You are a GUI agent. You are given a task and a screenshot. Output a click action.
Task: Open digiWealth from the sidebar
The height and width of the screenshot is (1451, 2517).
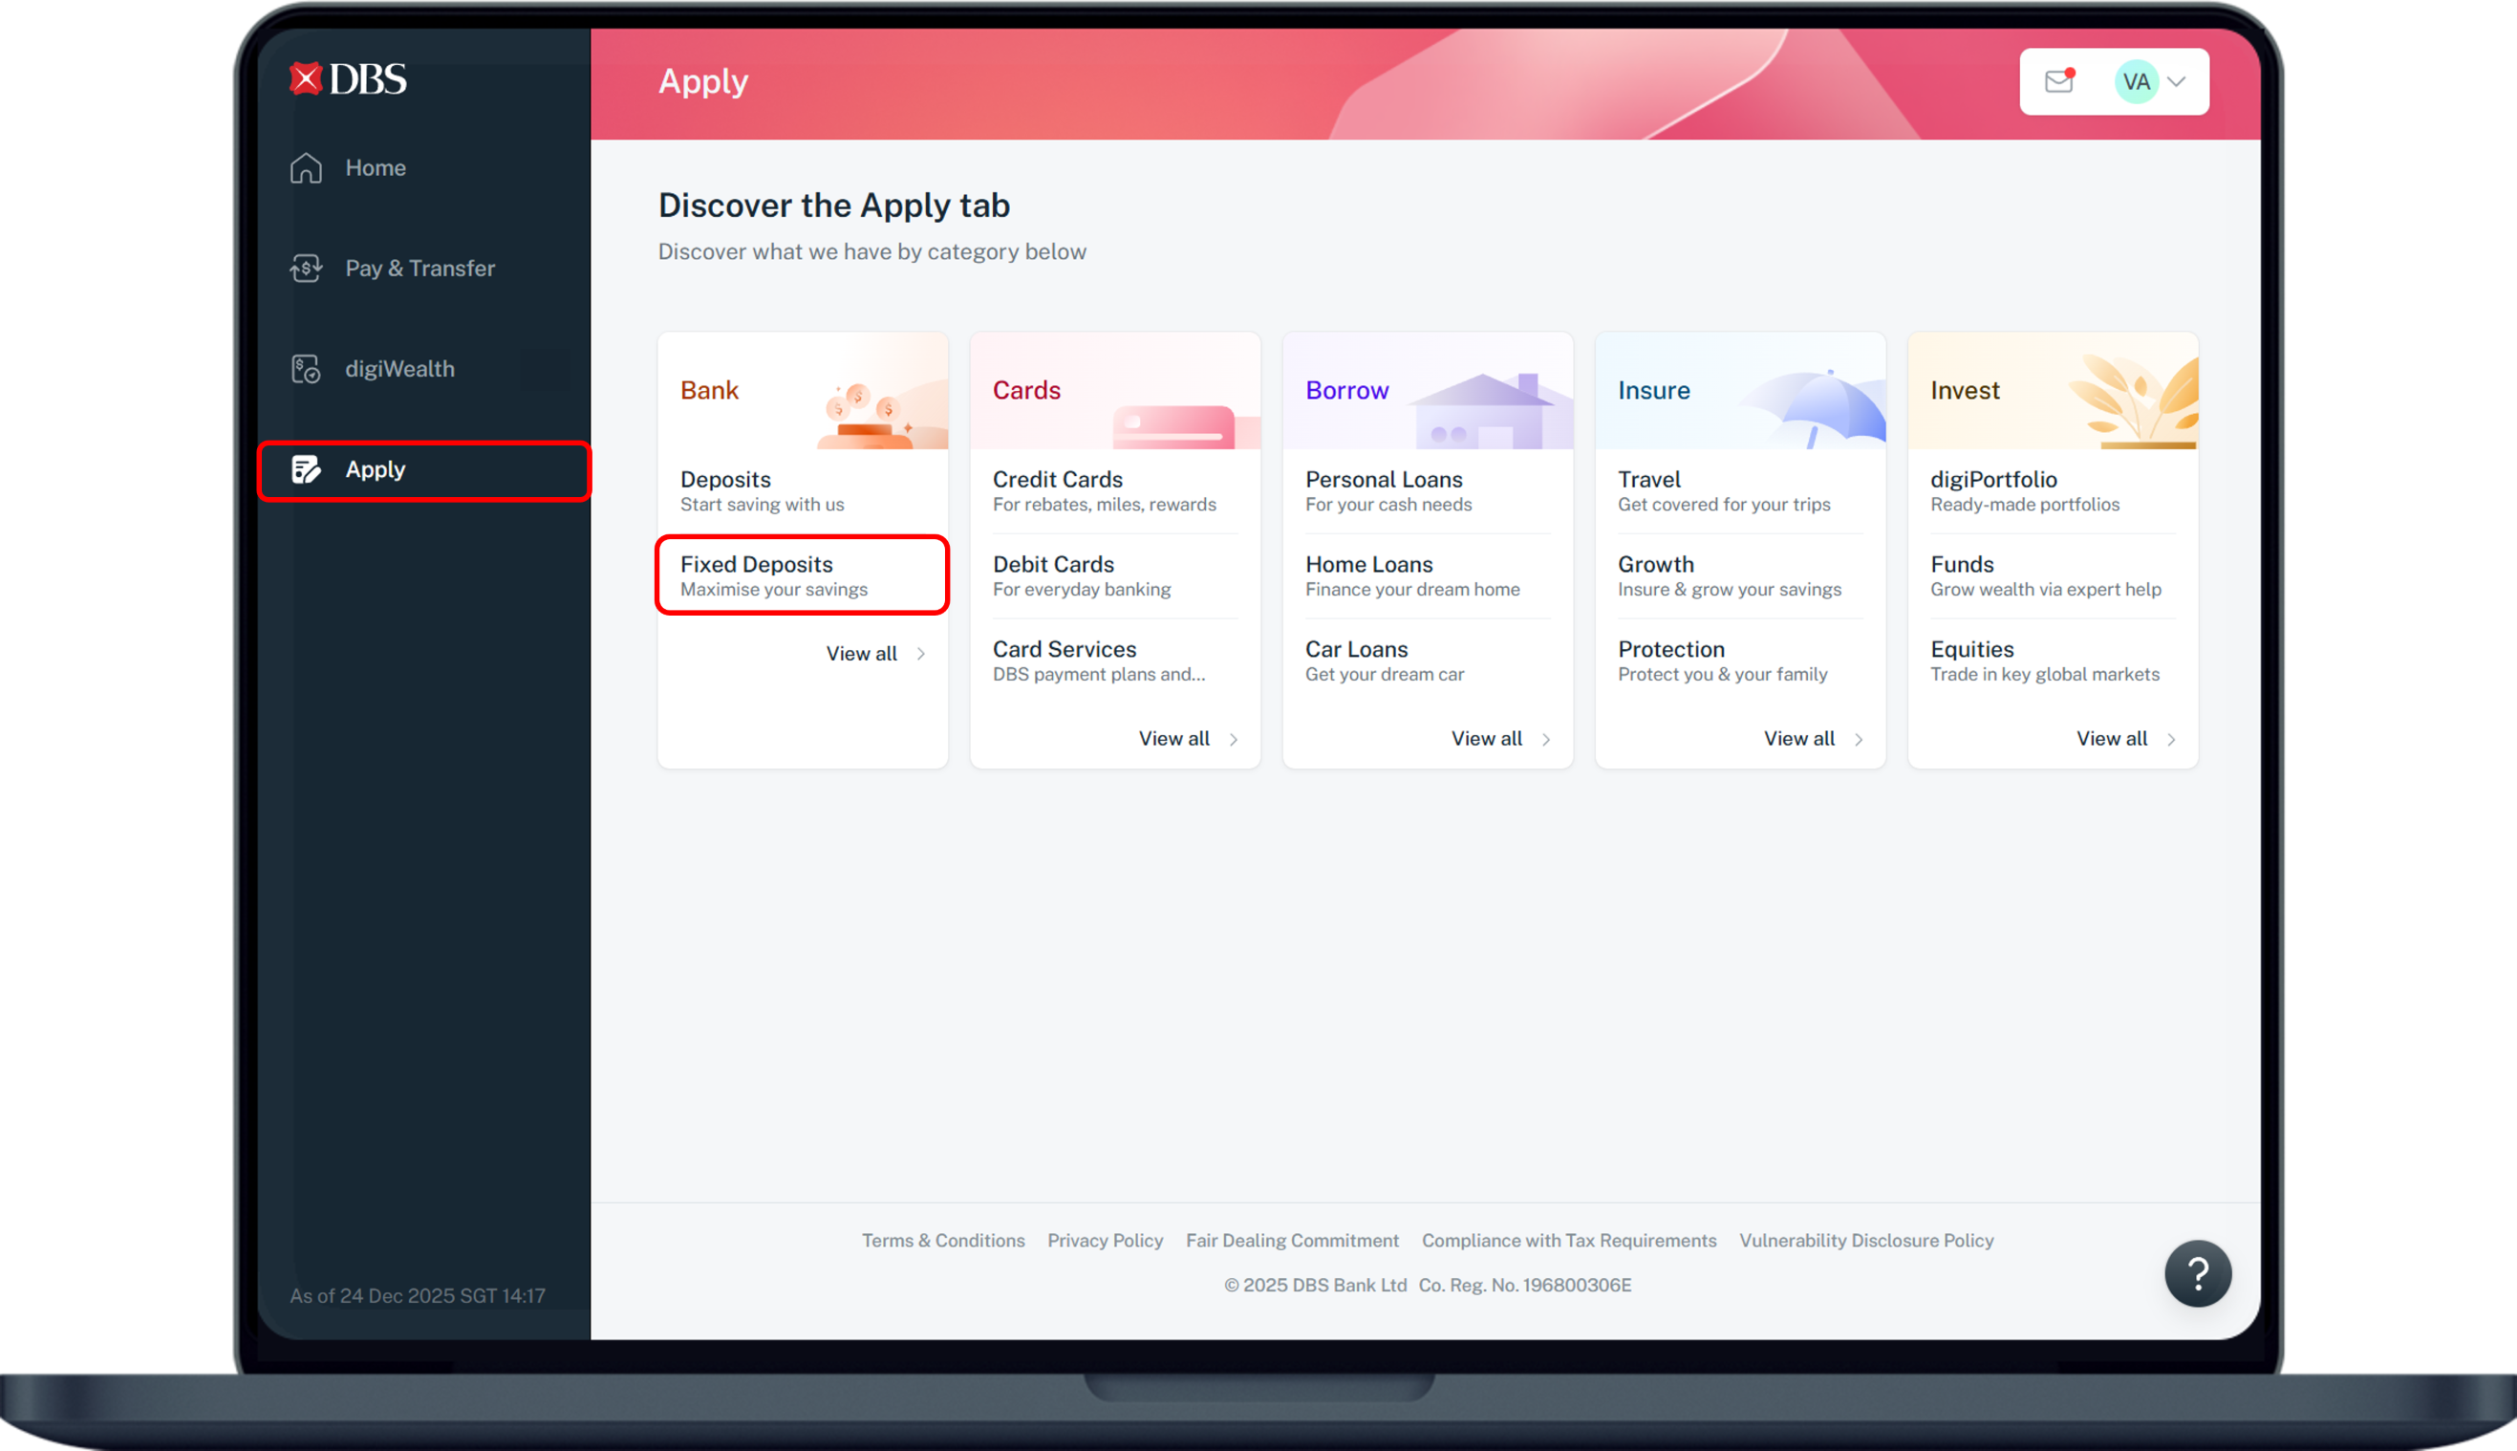[x=424, y=369]
